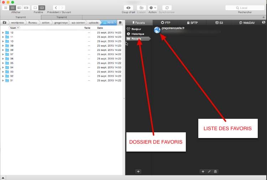267x180 pixels.
Task: Sort by the Date column header
Action: pos(100,28)
